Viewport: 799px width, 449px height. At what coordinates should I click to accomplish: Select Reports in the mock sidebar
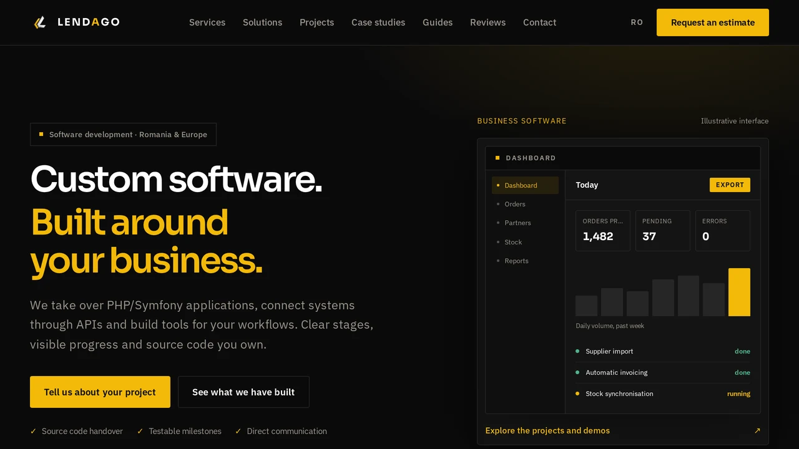click(525, 261)
